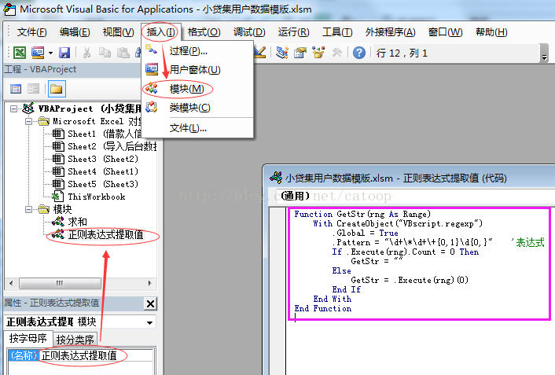Open the 插入(I) menu

pyautogui.click(x=160, y=32)
